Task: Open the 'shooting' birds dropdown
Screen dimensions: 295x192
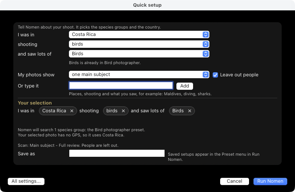Action: coord(139,44)
